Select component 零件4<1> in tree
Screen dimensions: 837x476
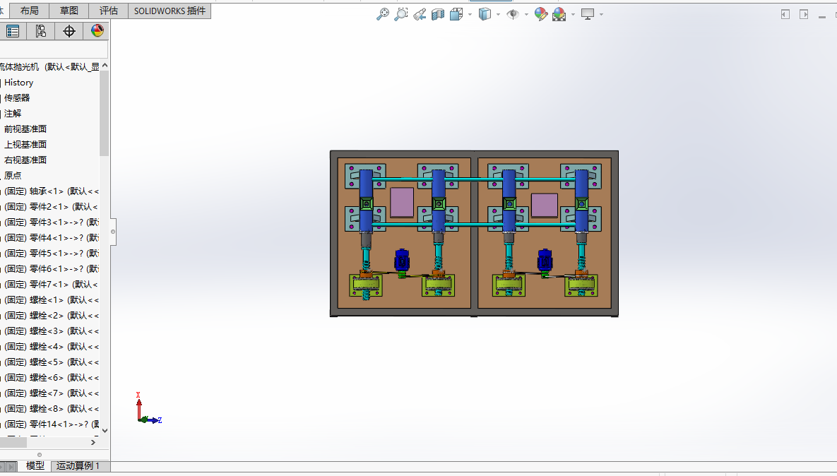click(52, 237)
